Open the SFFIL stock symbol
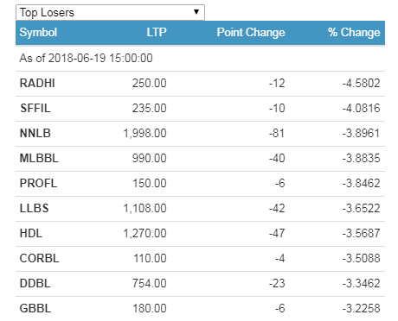Viewport: 398px width, 321px height. point(35,109)
